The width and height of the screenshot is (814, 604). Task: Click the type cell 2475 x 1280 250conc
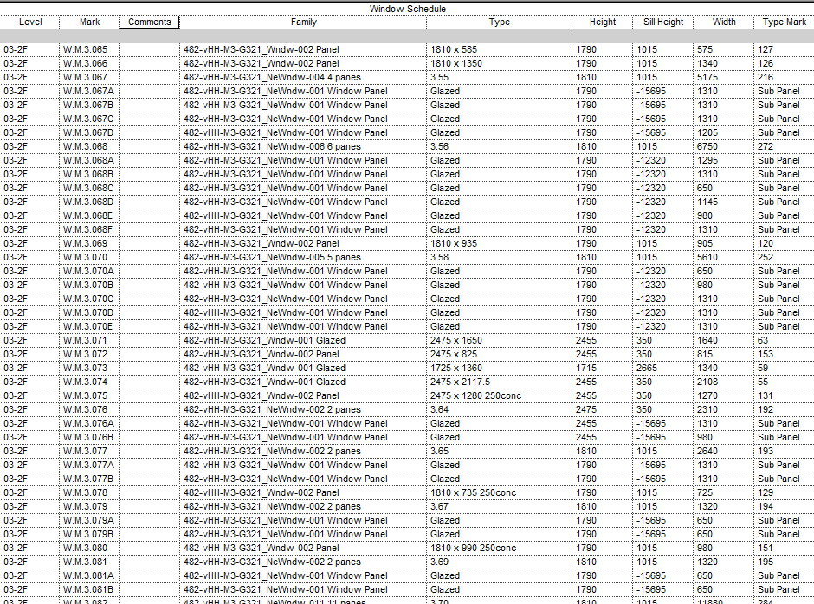pos(500,395)
